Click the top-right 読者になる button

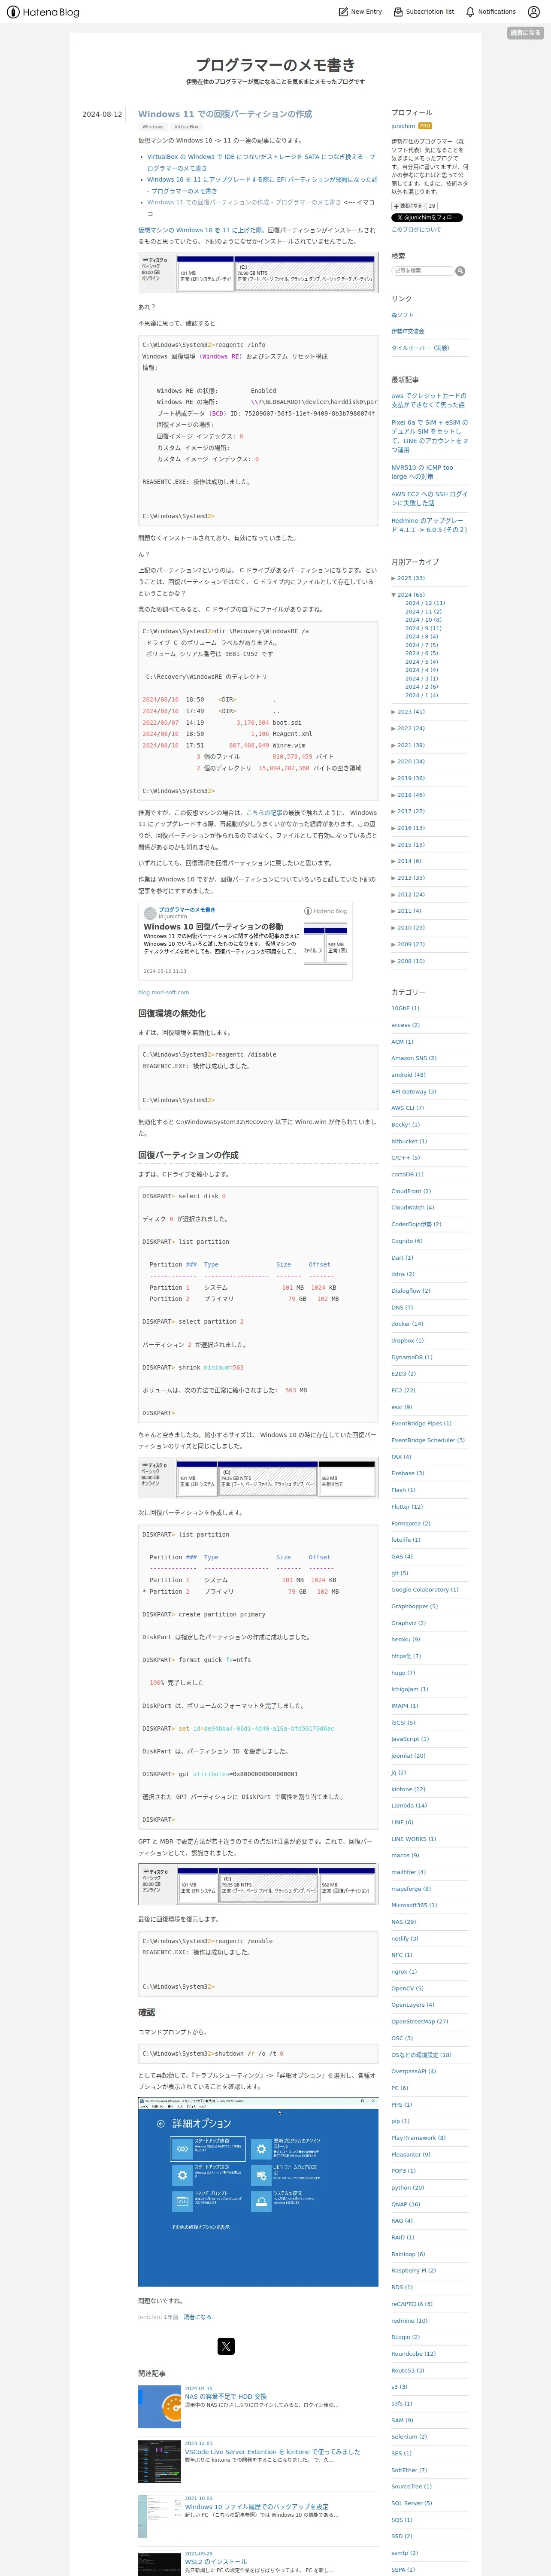coord(525,33)
